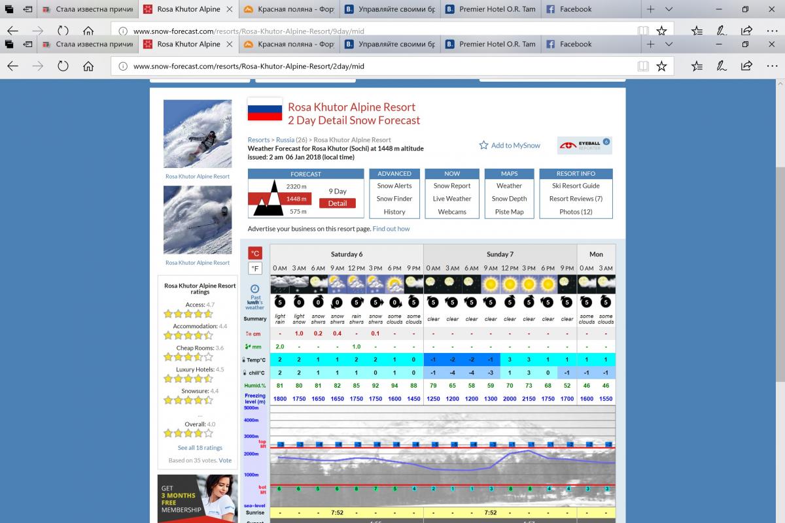Switch temperature units to °F

(255, 268)
